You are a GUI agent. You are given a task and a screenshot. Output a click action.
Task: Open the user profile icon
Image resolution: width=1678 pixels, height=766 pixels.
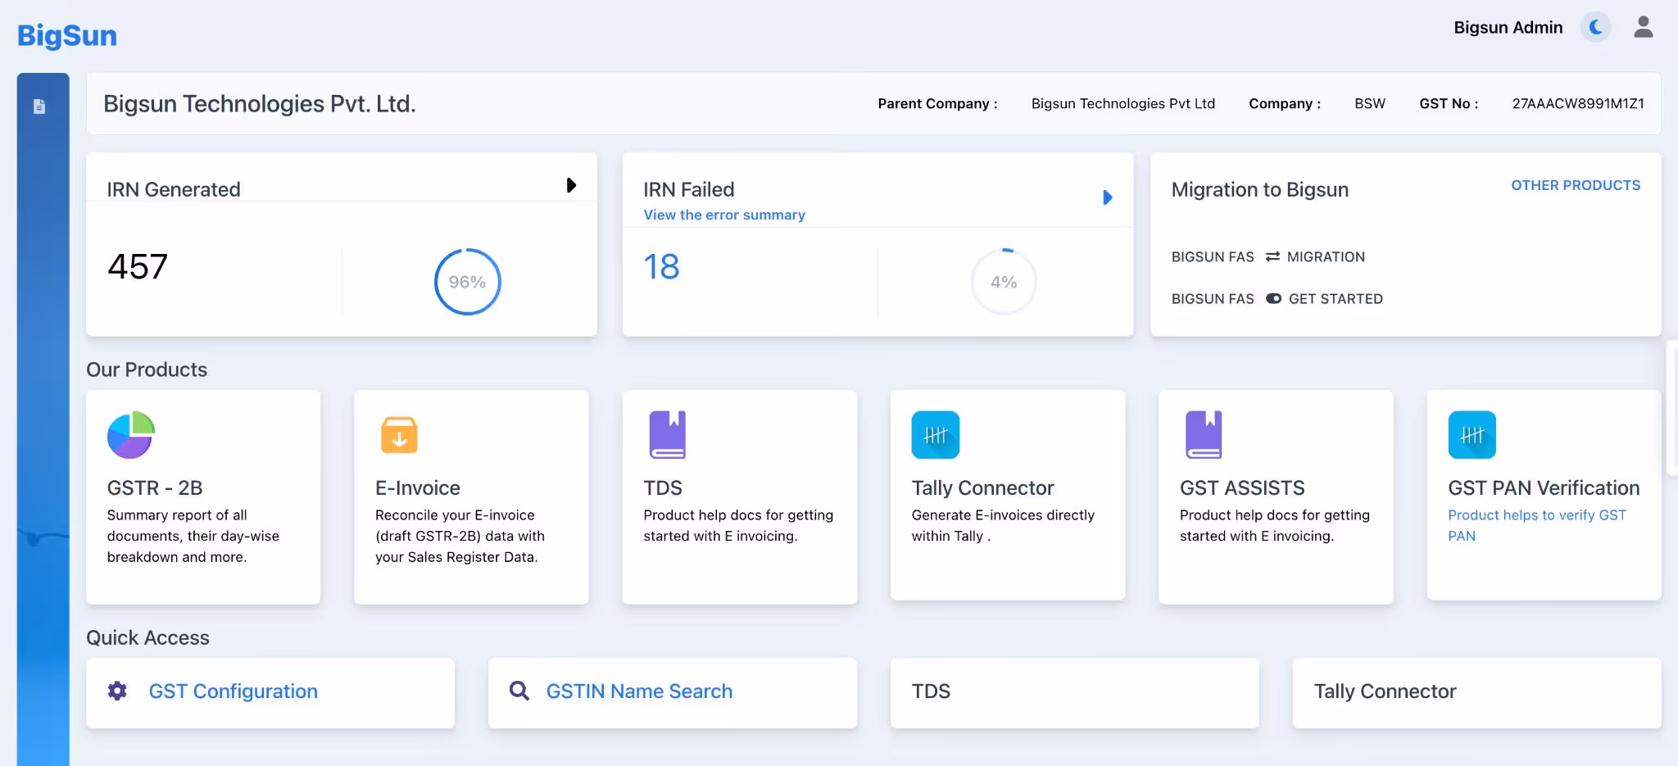point(1644,27)
